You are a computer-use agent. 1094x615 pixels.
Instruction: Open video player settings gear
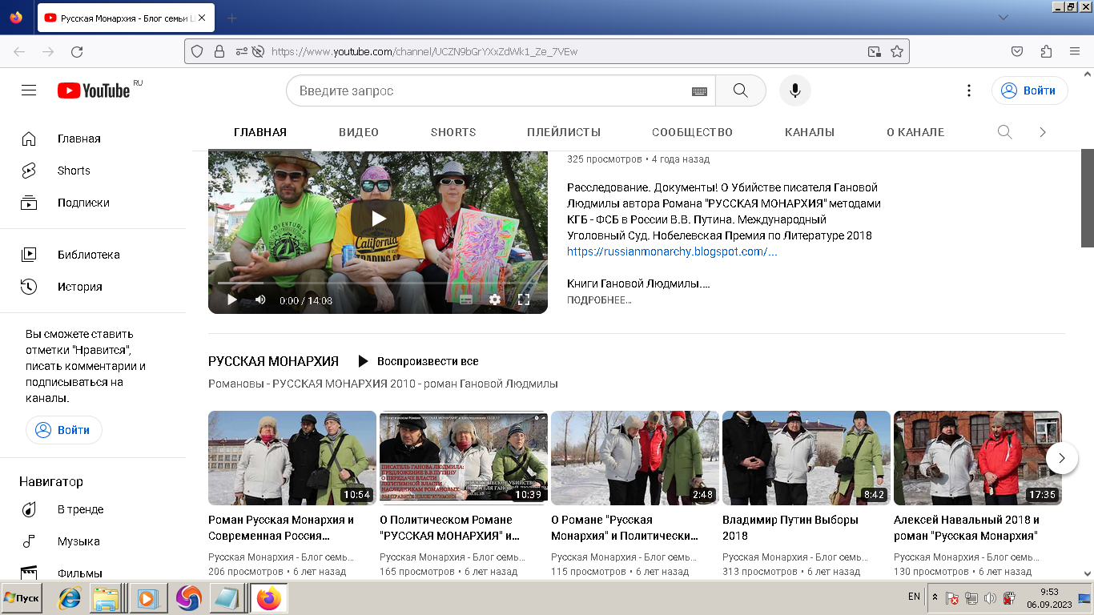click(495, 299)
